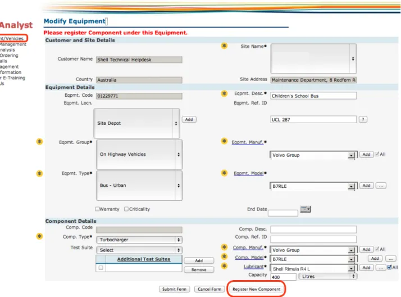Click the ellipsis button beside Lubricant
Screen dimensions: 401x297
point(381,268)
